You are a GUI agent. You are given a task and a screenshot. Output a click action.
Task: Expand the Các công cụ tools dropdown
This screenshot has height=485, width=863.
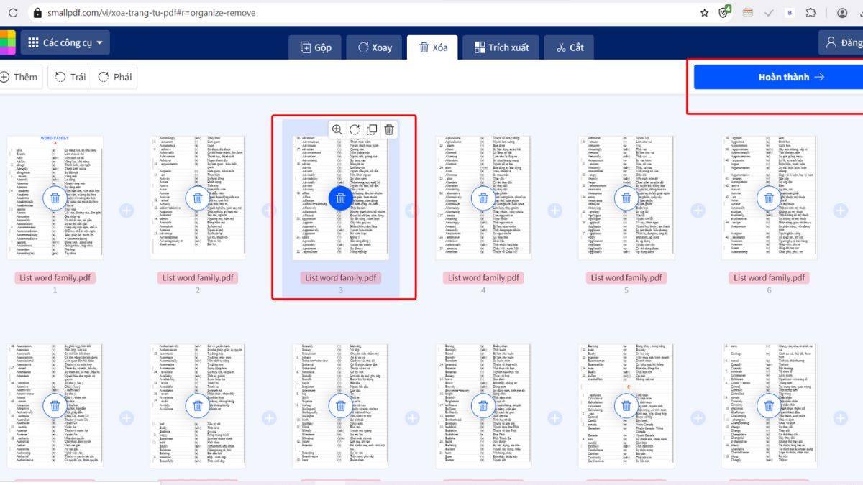pyautogui.click(x=65, y=43)
